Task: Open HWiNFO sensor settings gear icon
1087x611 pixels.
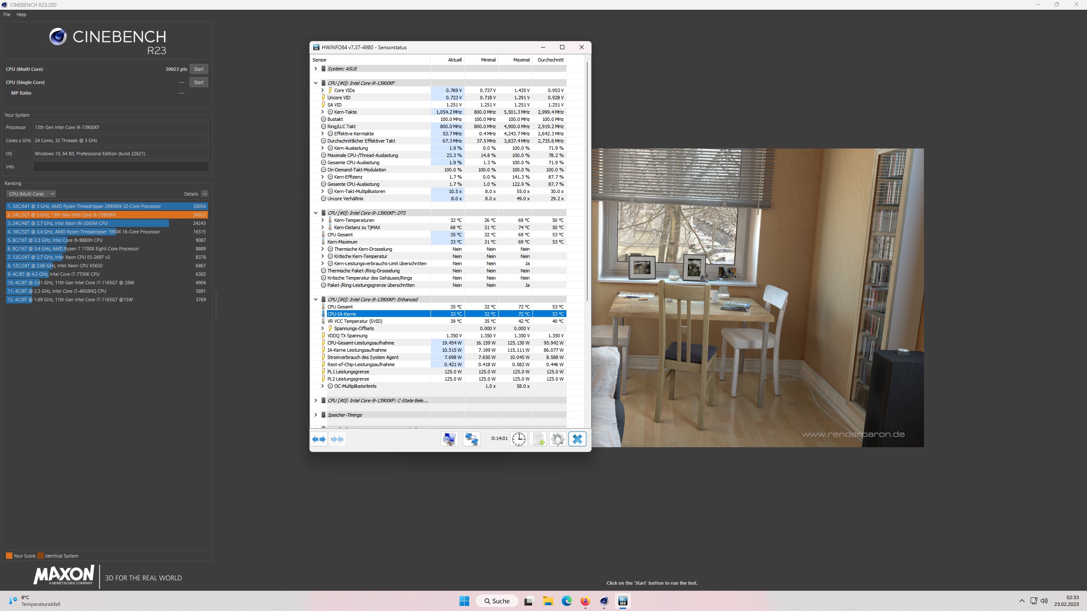Action: tap(558, 439)
